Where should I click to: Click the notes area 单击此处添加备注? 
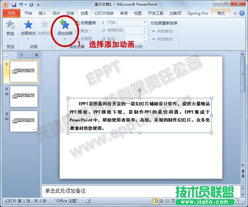click(65, 191)
